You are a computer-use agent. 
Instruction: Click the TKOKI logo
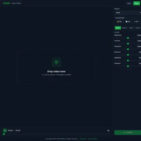6,3
